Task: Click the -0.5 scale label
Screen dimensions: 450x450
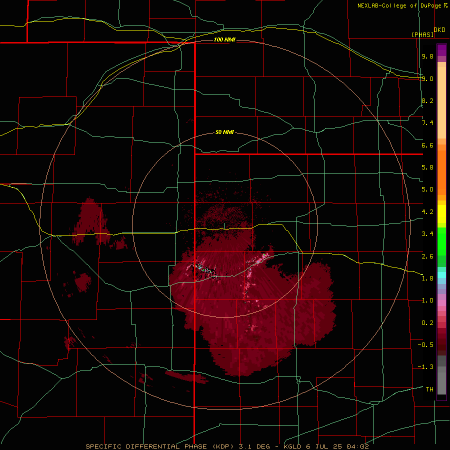Action: pos(425,345)
